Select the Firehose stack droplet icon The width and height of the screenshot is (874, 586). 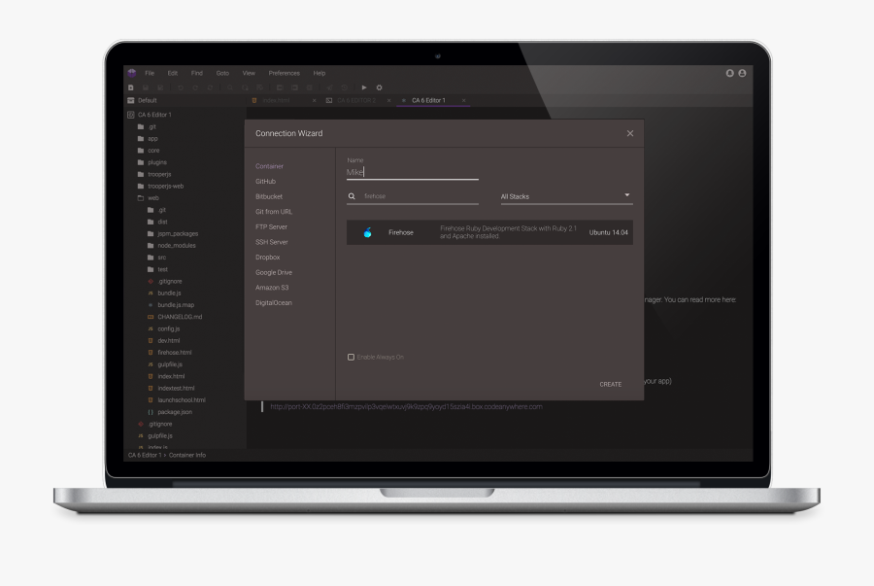pos(367,232)
